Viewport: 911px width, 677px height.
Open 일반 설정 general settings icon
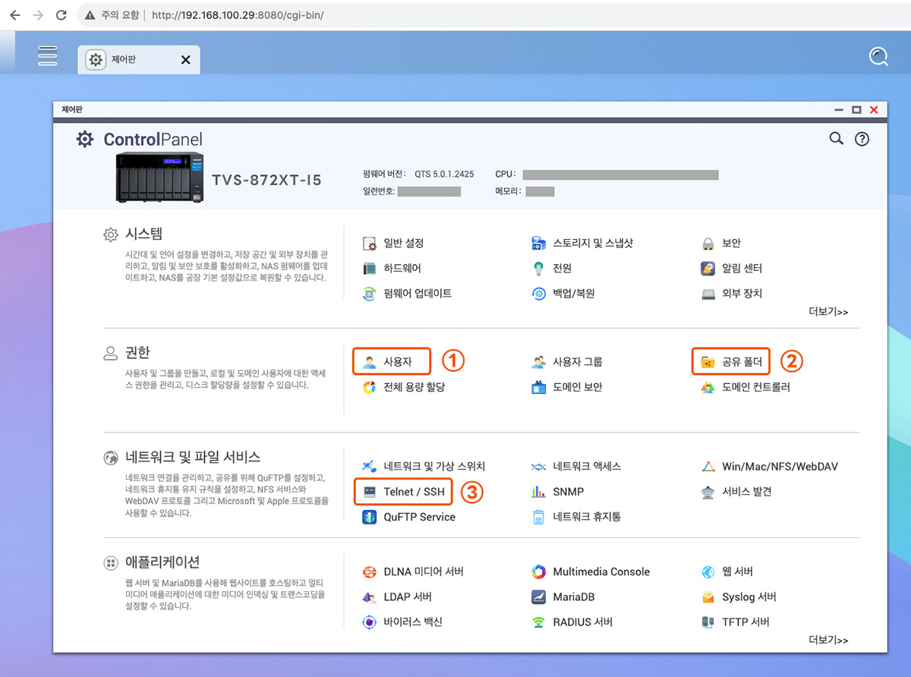370,244
